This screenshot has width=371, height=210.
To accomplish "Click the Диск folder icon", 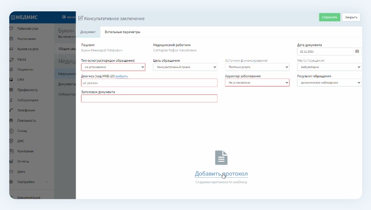I will 11,171.
